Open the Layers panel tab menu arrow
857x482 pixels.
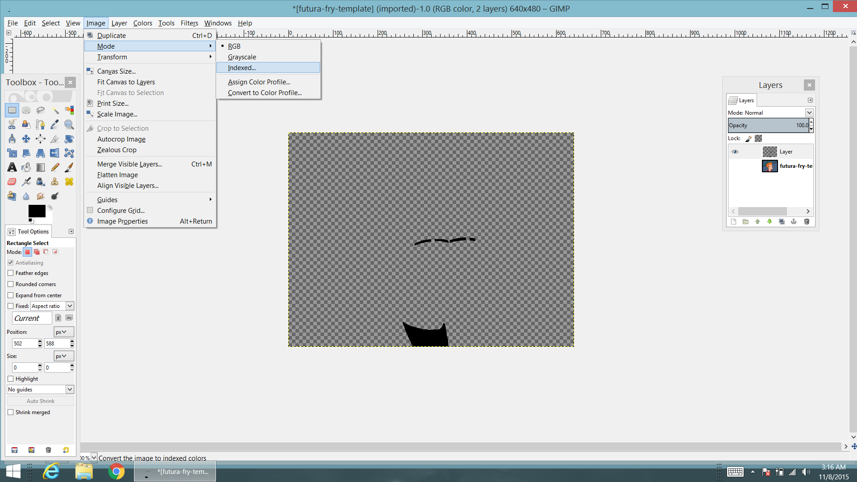click(x=810, y=100)
